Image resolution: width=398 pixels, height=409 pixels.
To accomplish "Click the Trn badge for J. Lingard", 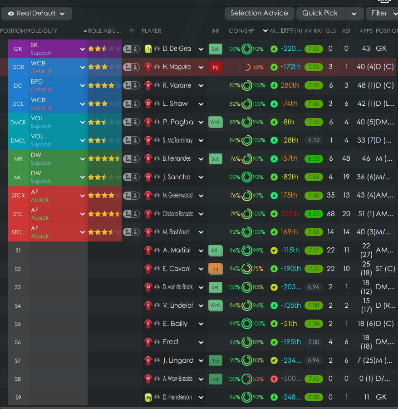I will 216,360.
